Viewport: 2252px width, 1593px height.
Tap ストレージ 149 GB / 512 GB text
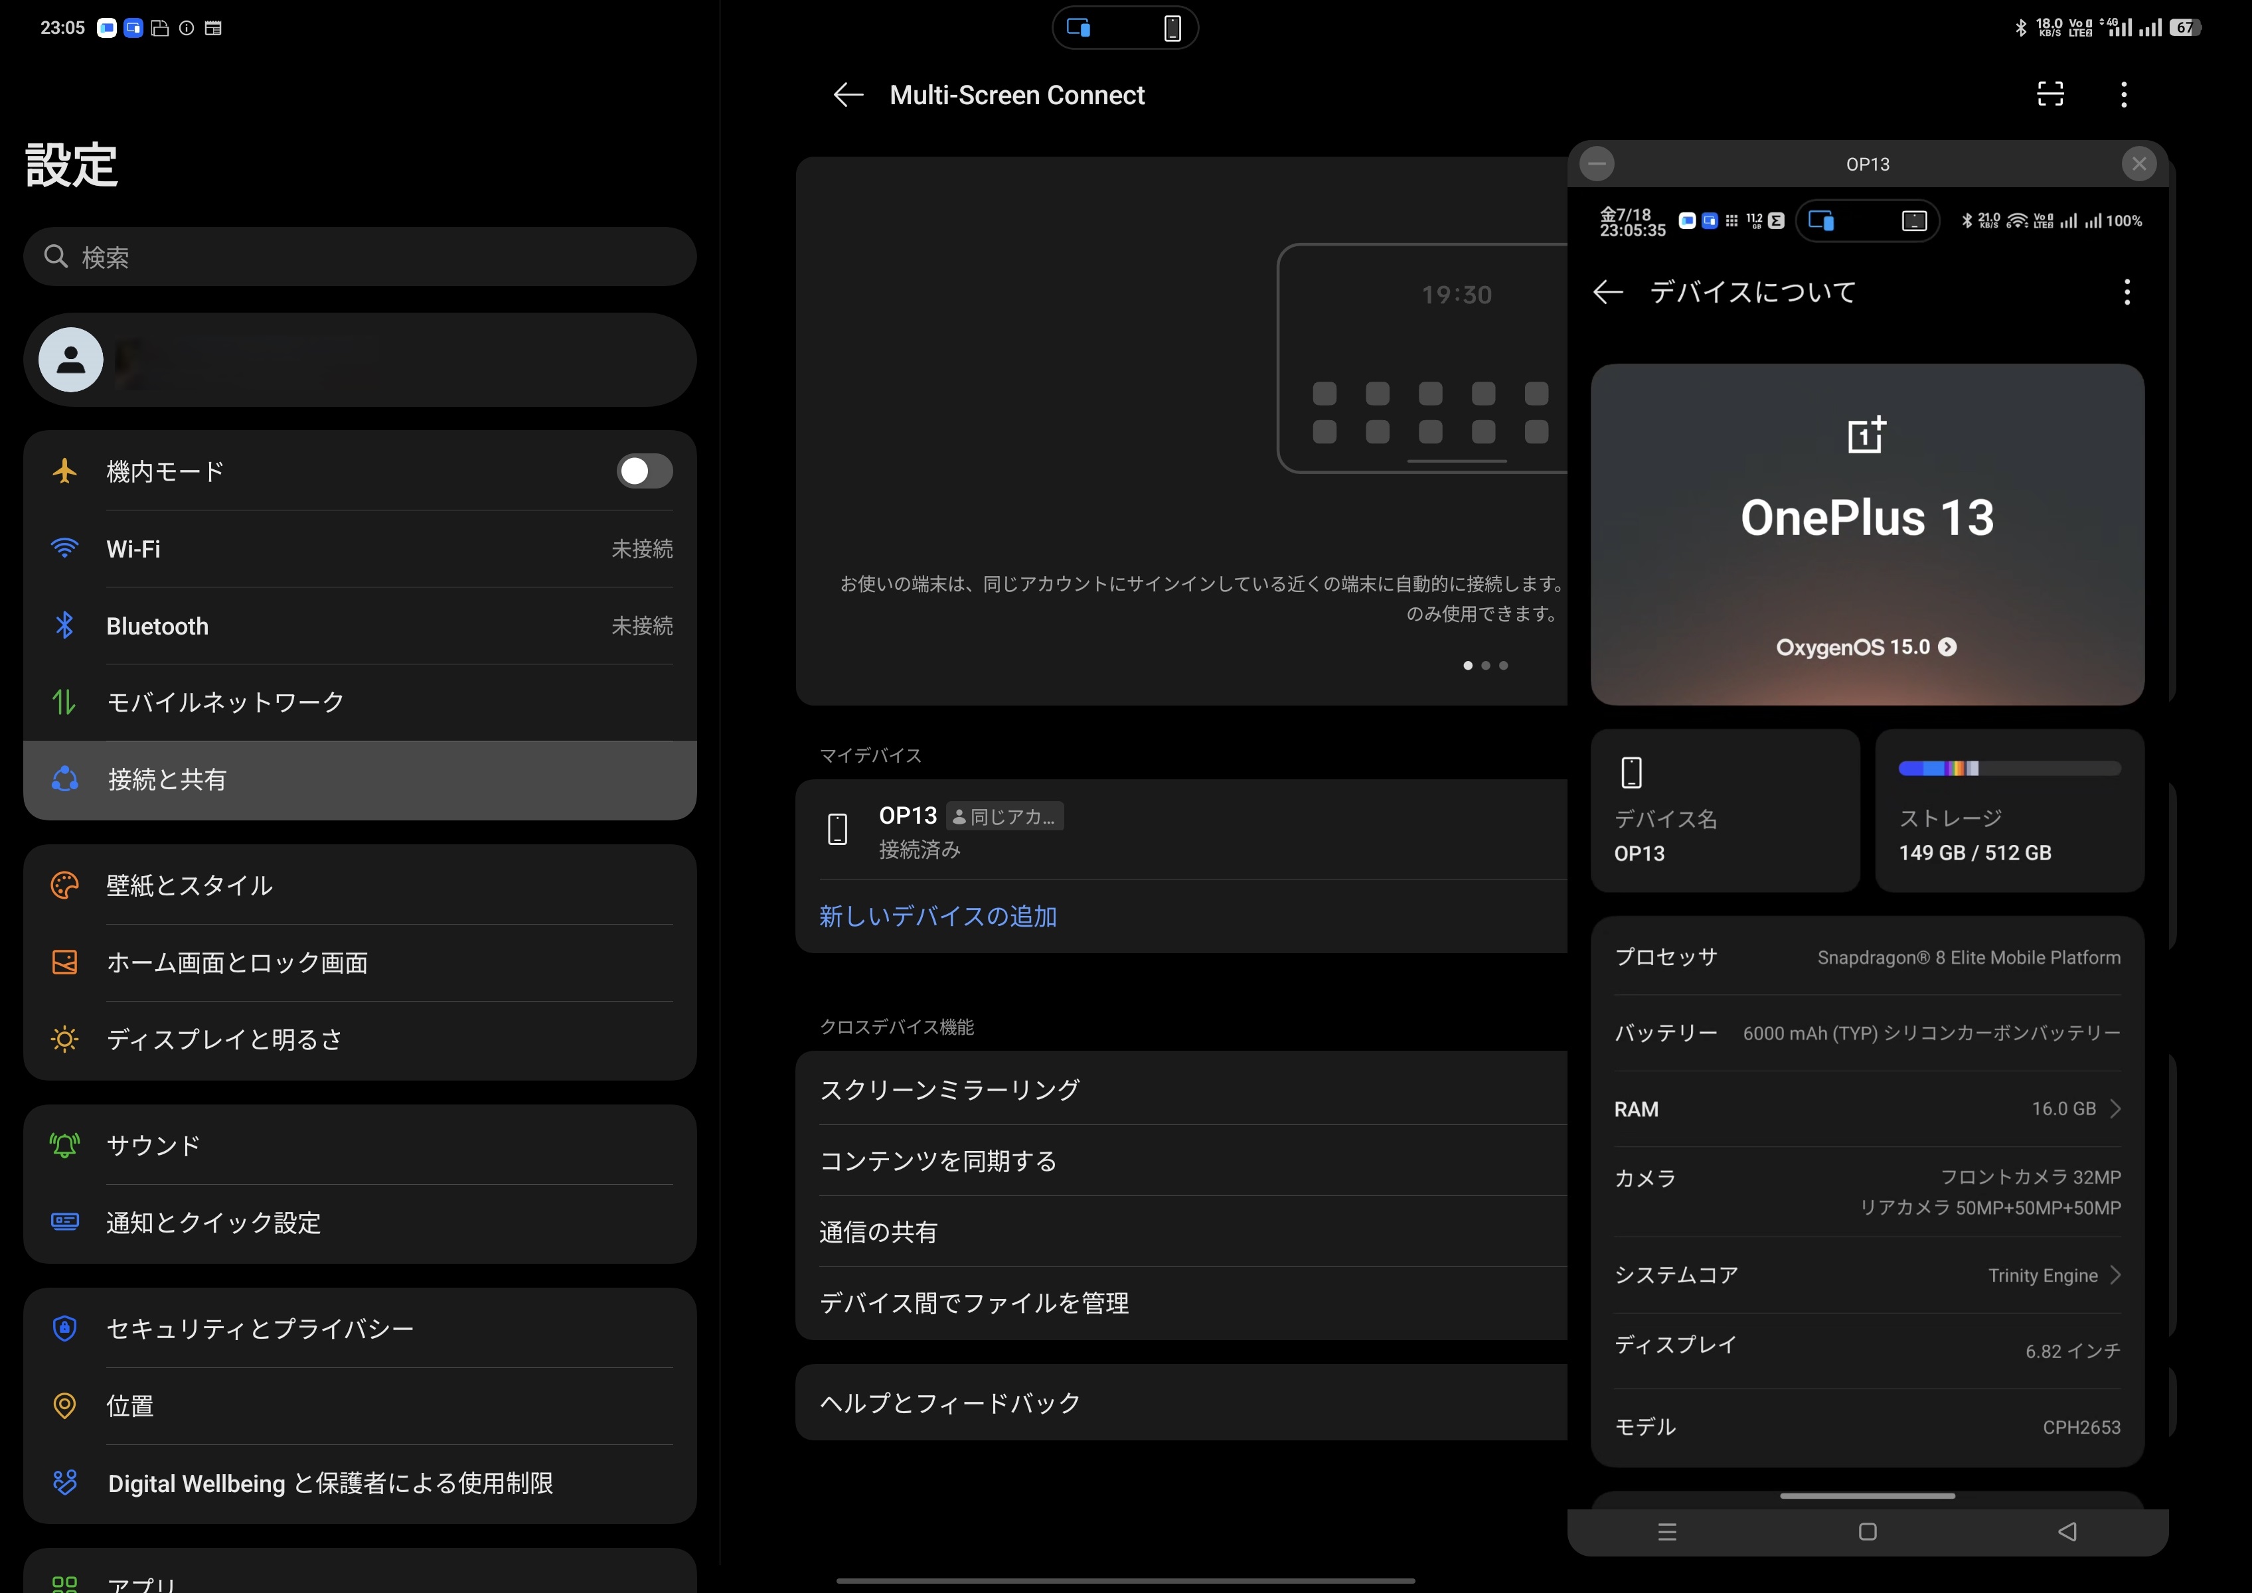(x=1974, y=852)
